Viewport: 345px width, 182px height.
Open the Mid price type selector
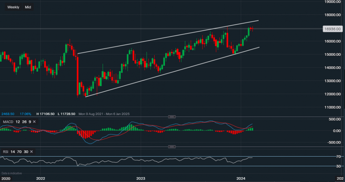point(28,7)
